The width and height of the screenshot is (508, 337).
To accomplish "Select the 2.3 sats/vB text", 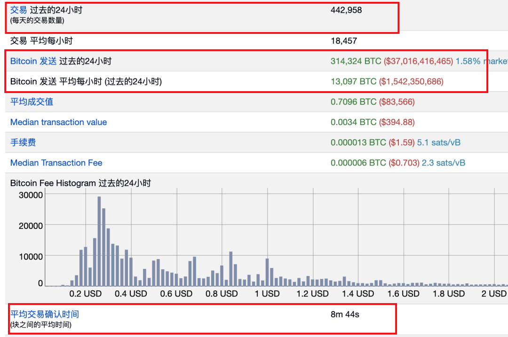I will click(444, 163).
